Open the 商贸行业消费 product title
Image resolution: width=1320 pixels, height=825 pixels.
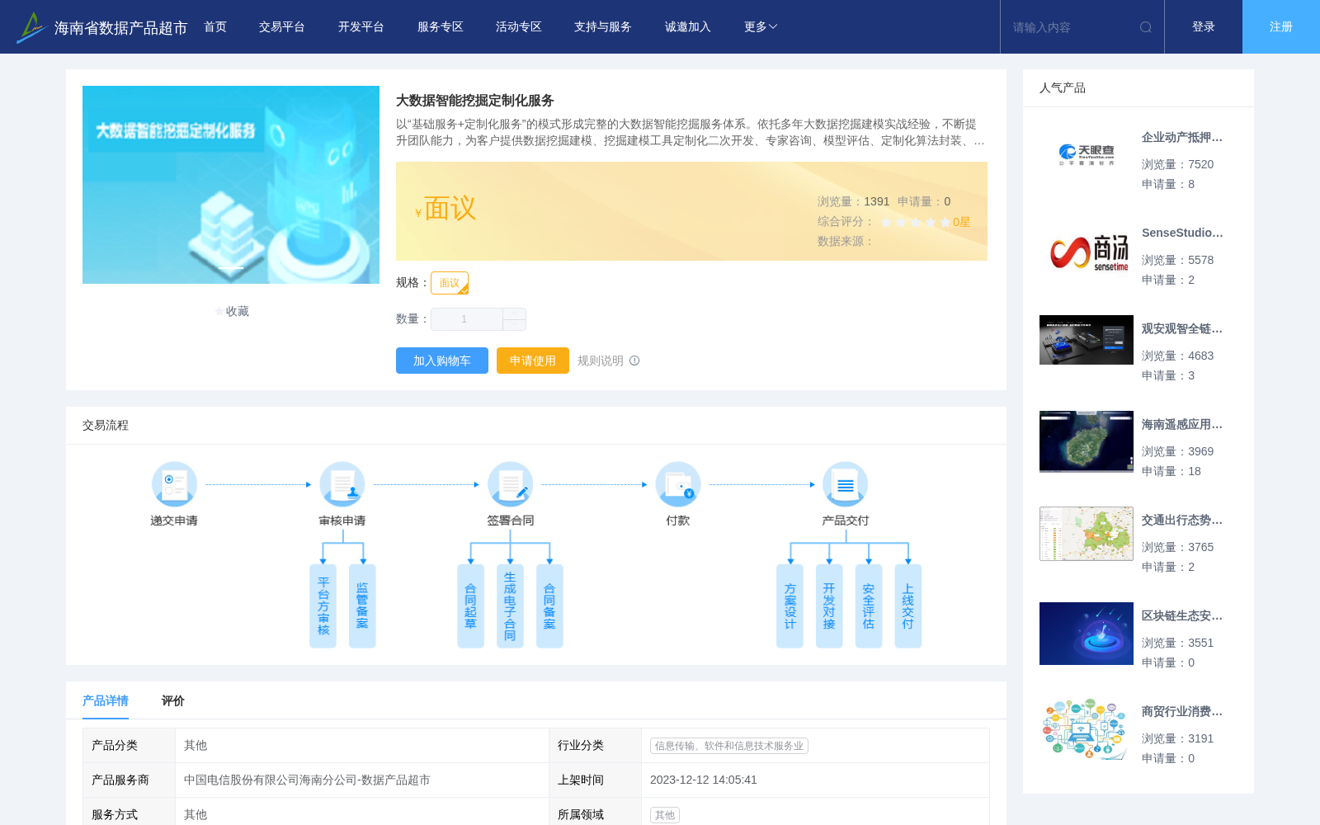coord(1182,712)
